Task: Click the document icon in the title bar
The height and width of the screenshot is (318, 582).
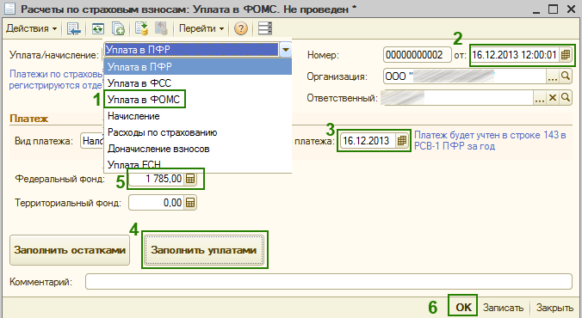Action: click(9, 9)
